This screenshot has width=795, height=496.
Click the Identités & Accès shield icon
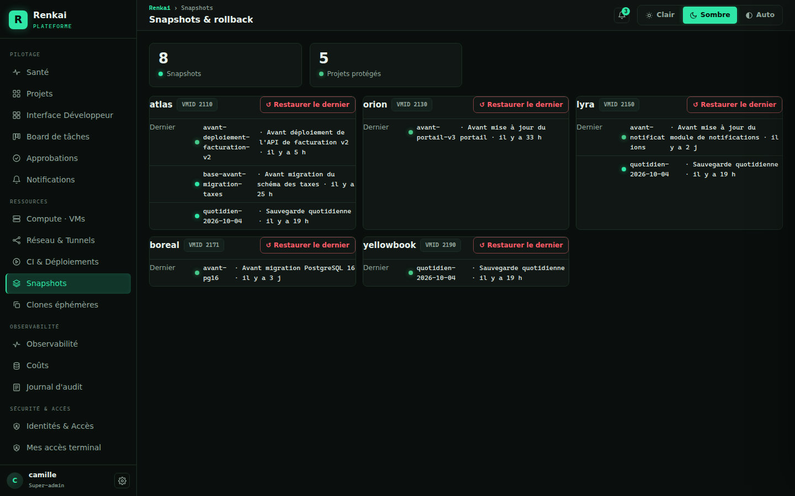17,426
